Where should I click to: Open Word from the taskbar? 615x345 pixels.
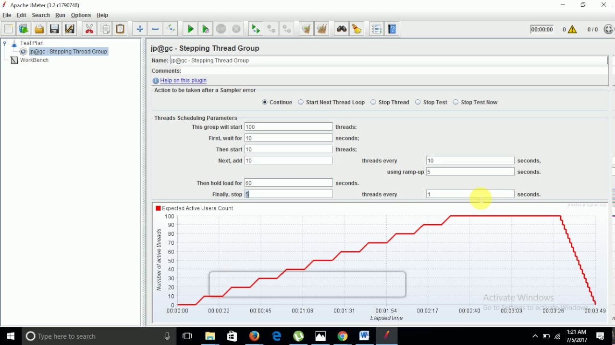[364, 336]
